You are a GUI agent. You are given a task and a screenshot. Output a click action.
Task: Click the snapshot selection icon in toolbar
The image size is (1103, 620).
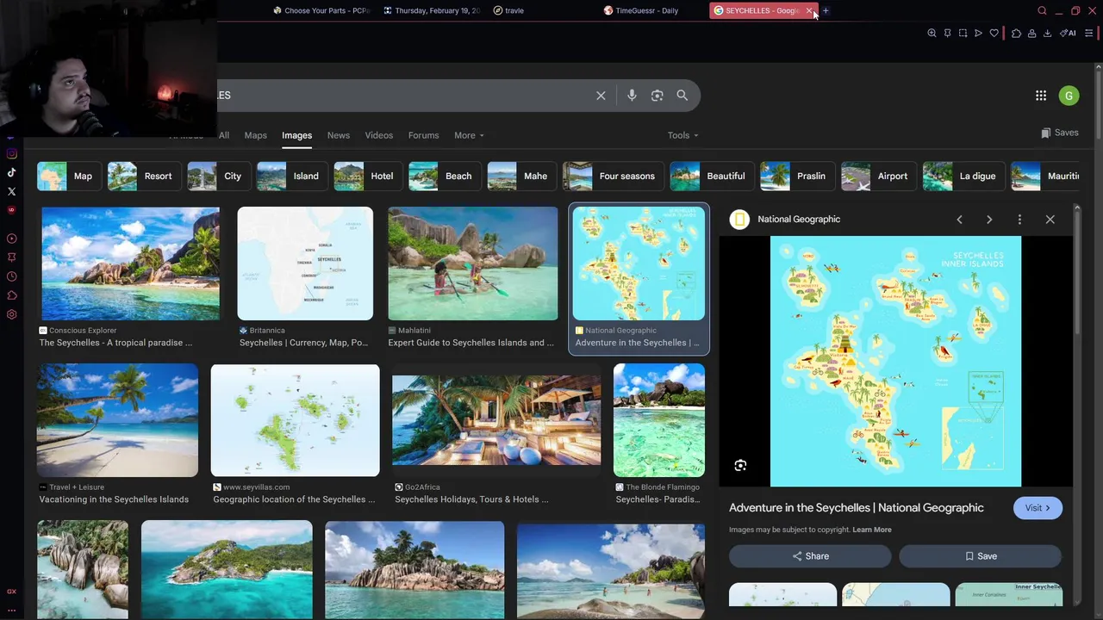tap(963, 33)
